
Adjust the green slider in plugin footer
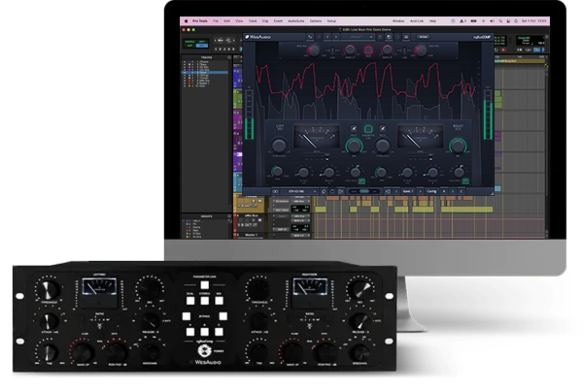click(x=364, y=191)
